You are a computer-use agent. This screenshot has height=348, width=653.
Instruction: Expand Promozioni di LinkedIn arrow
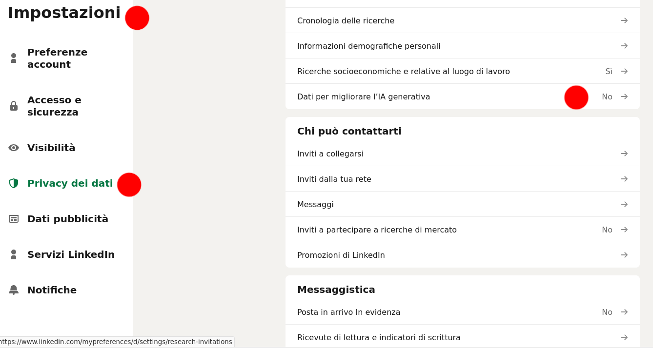point(624,255)
